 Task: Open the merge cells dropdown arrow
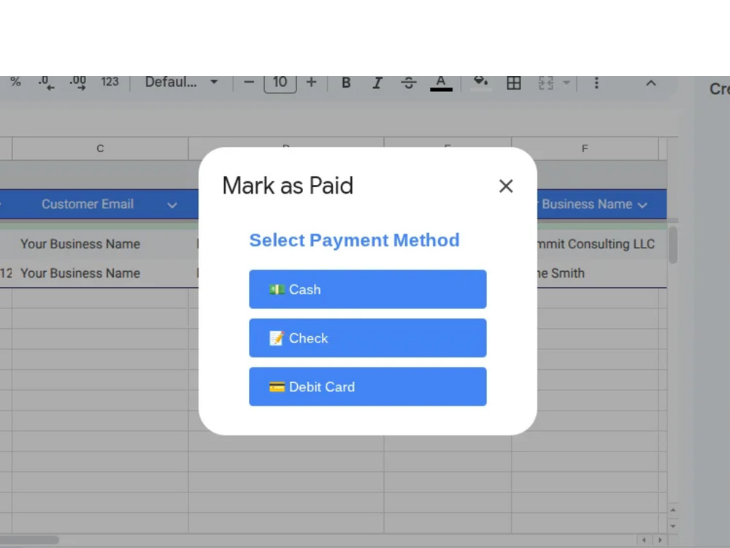[x=566, y=83]
